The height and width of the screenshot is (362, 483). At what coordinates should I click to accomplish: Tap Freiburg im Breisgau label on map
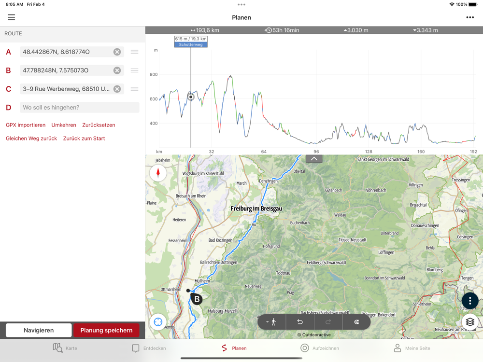pyautogui.click(x=256, y=209)
